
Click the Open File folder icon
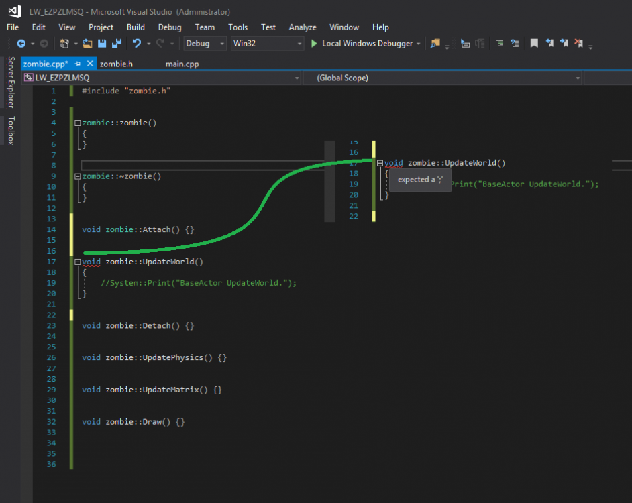tap(88, 44)
